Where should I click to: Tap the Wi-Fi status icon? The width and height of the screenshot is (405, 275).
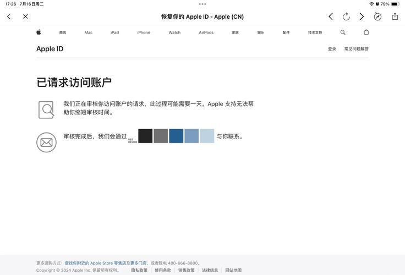pyautogui.click(x=371, y=4)
